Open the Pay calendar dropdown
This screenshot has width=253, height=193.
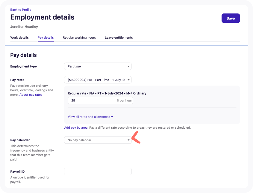tap(98, 140)
